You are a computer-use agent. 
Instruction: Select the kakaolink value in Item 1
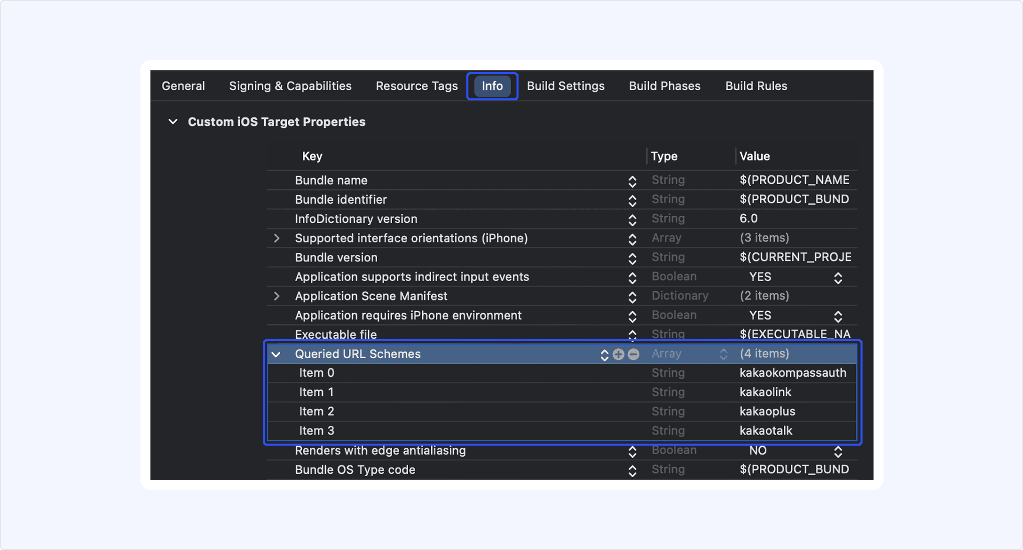click(765, 392)
